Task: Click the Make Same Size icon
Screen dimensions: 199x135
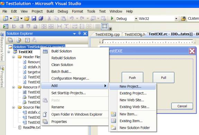Action: 89,26
